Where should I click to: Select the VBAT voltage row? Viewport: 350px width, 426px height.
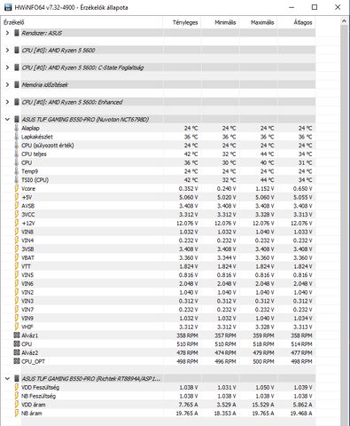159,257
